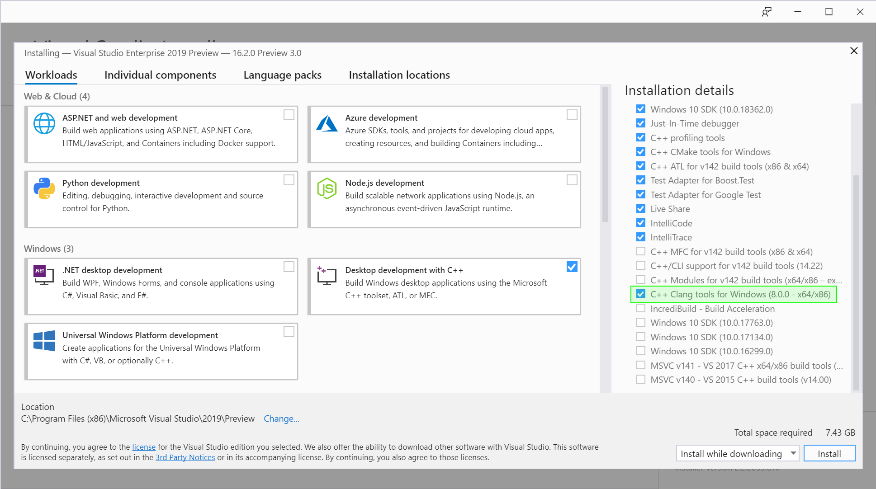Maximize the Visual Studio Installer window
876x489 pixels.
click(x=829, y=12)
